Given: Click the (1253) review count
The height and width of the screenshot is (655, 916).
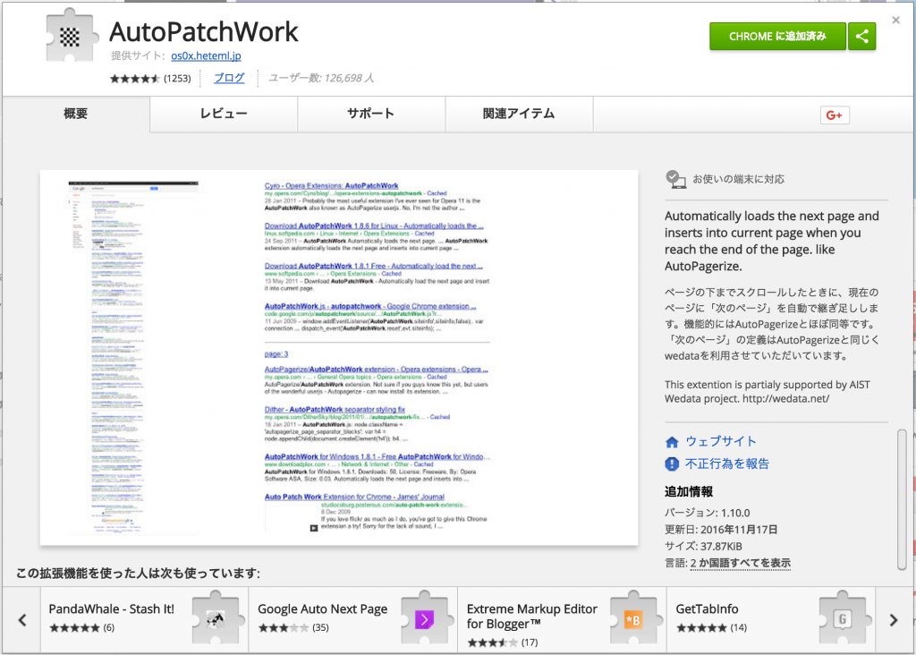Looking at the screenshot, I should 177,79.
